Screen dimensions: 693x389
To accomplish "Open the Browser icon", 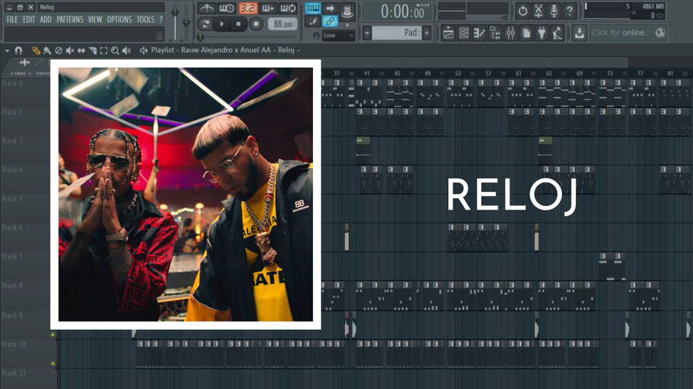I will tap(495, 33).
